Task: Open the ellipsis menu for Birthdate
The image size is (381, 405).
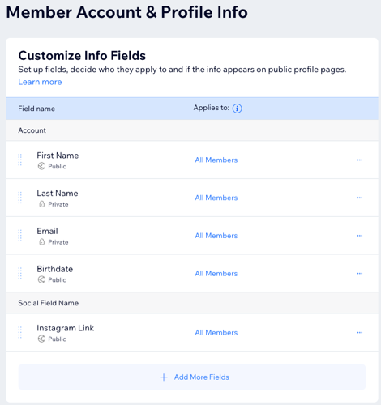Action: pyautogui.click(x=359, y=273)
